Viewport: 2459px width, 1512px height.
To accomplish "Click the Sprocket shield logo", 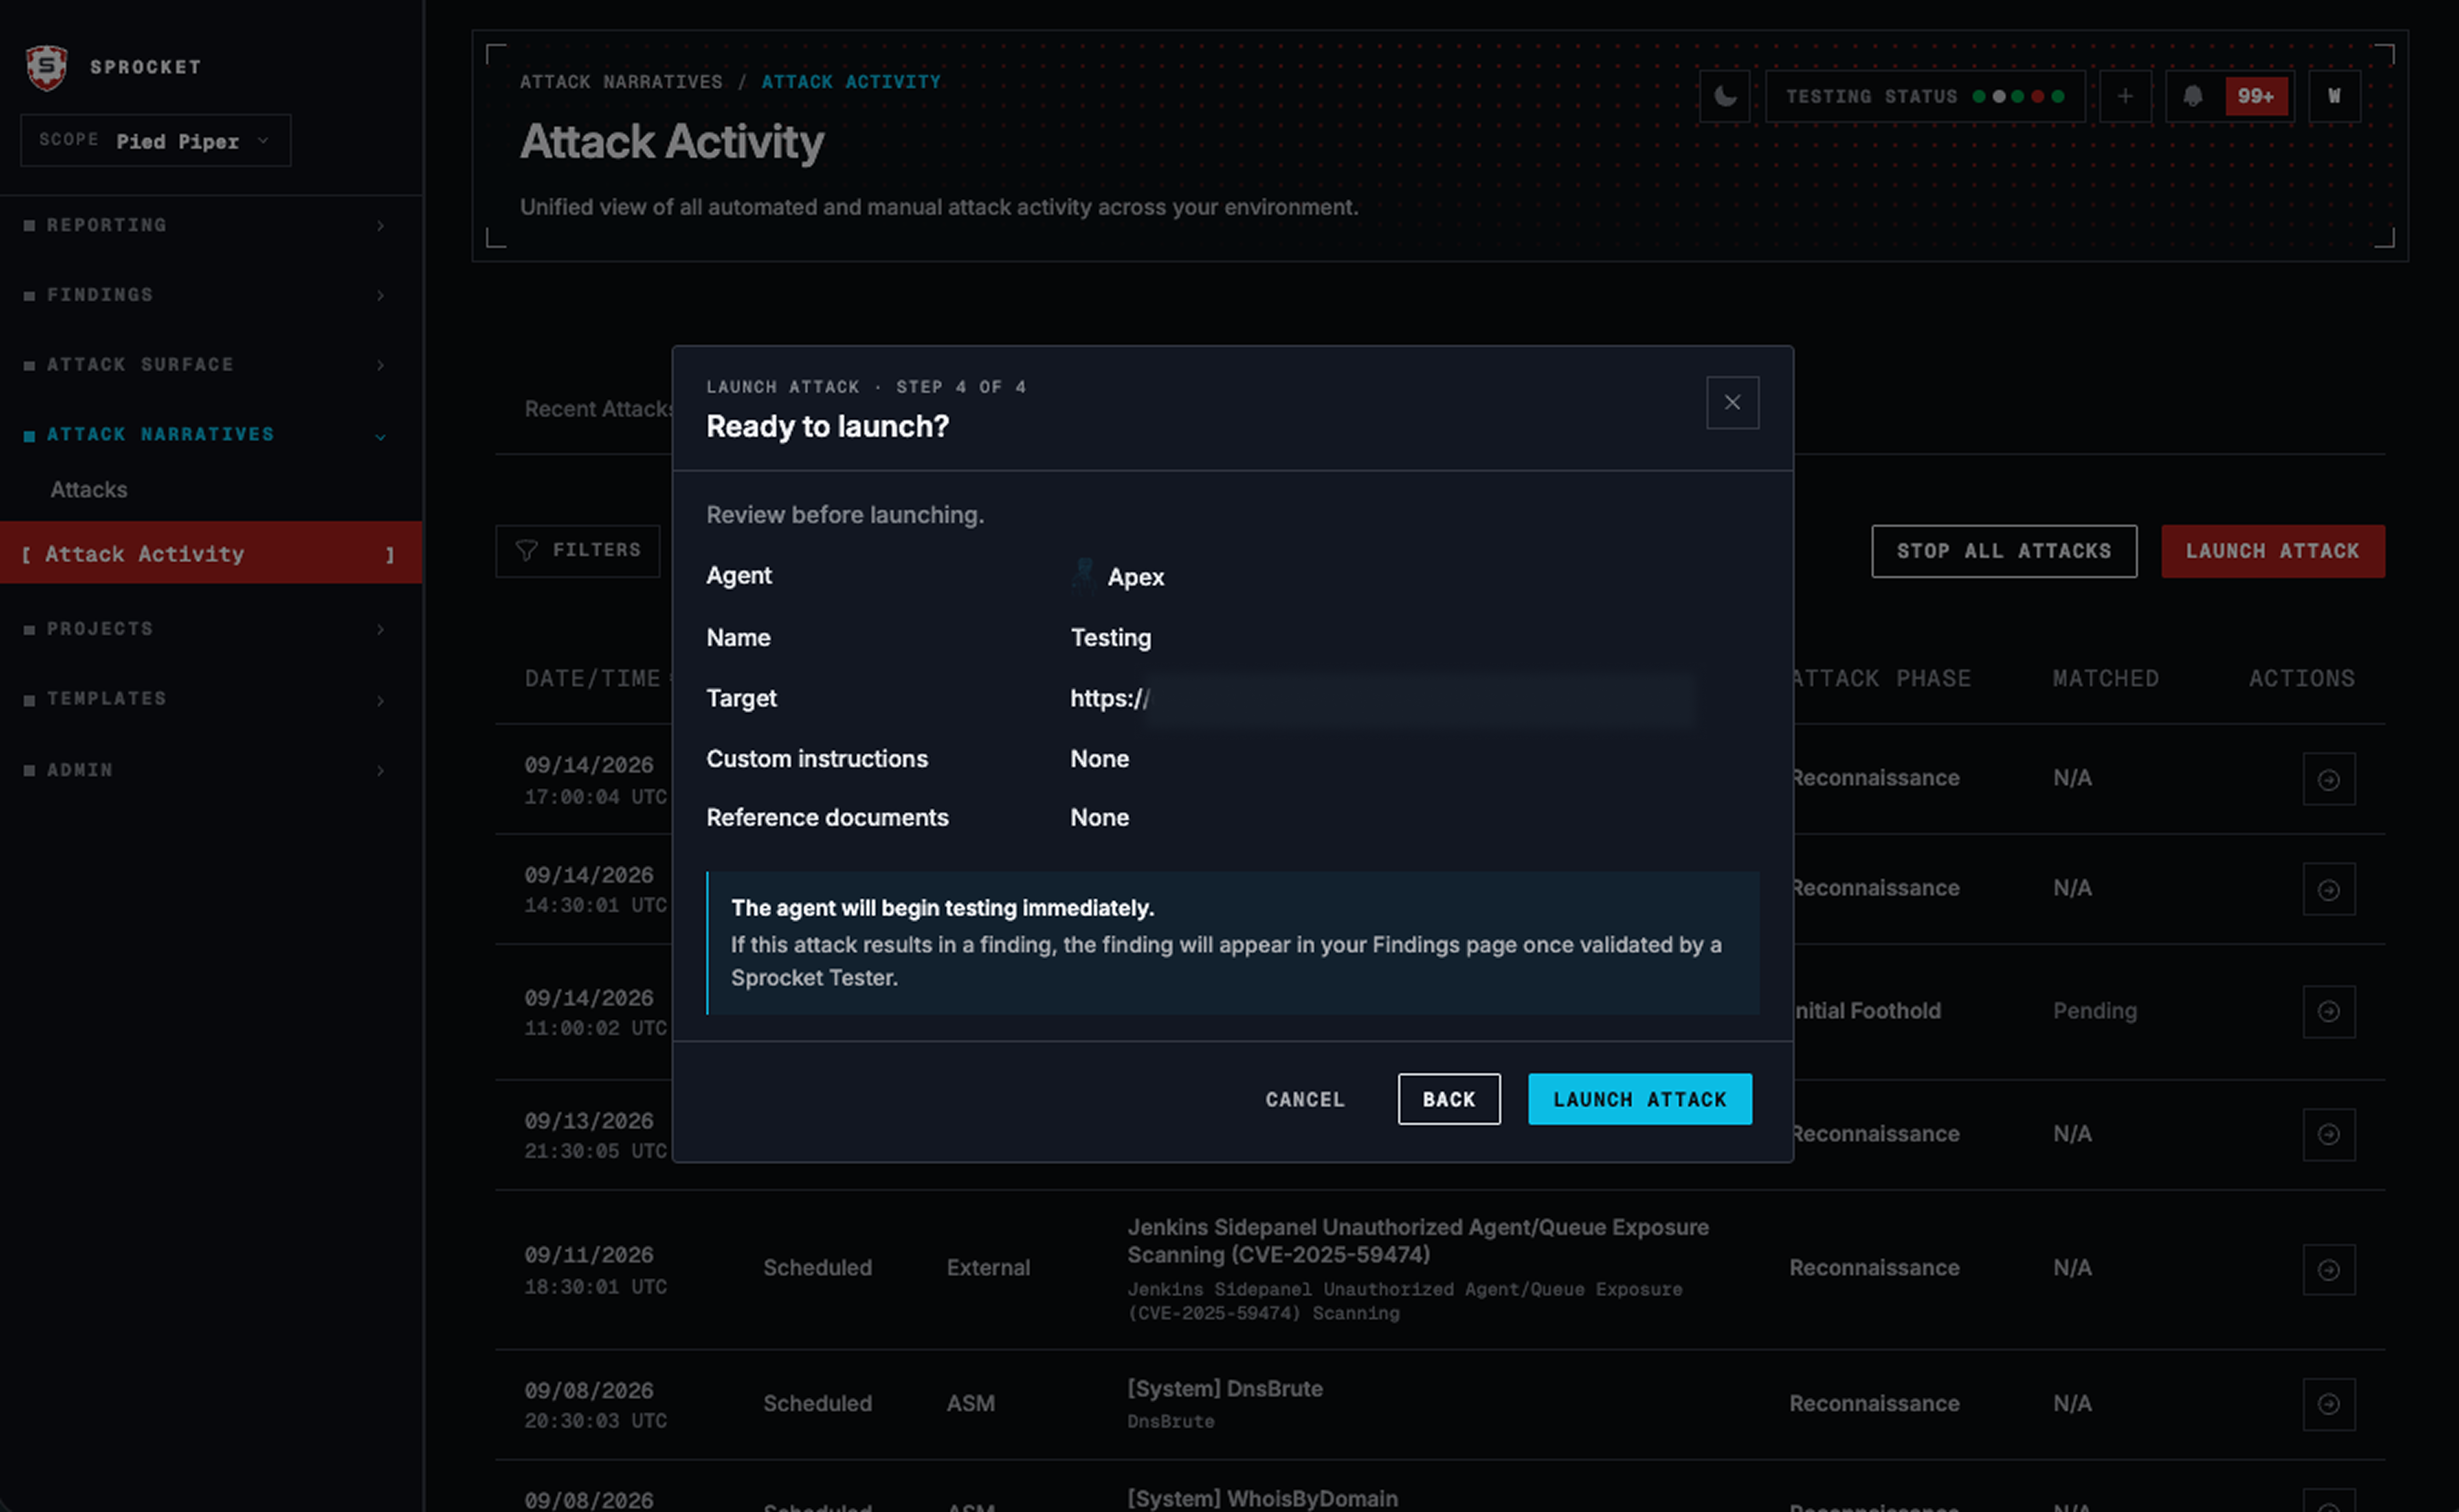I will click(x=46, y=67).
